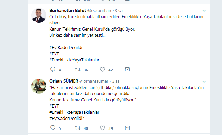Open Burhanettin Bulut's profile picture

39,15
